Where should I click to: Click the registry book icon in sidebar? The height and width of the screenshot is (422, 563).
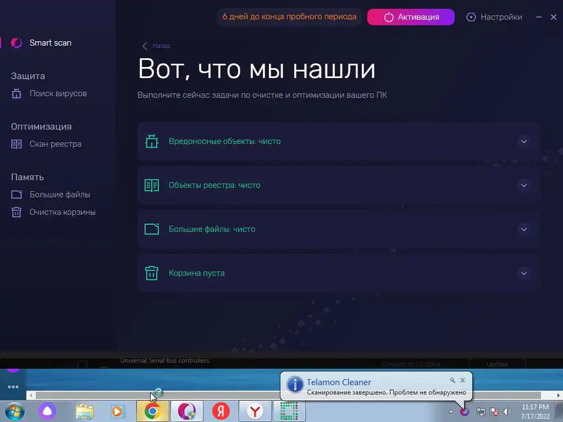coord(16,145)
